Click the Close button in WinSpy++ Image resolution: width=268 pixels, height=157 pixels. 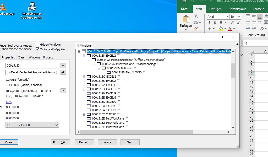click(x=8, y=142)
